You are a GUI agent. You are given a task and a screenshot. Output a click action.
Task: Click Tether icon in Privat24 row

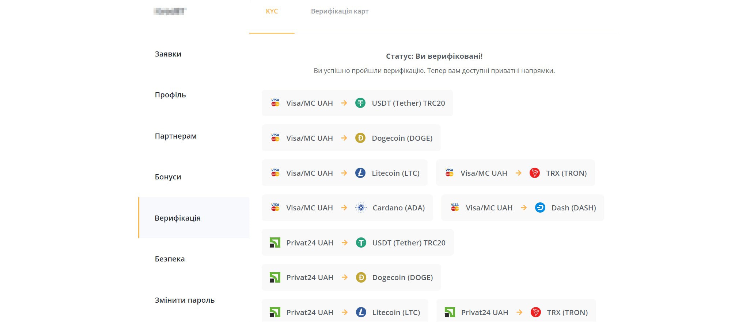point(361,243)
